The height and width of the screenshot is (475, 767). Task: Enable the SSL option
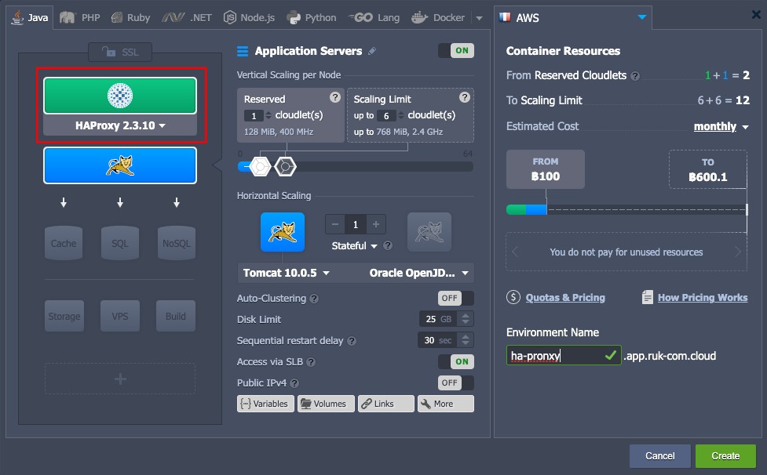click(x=120, y=53)
